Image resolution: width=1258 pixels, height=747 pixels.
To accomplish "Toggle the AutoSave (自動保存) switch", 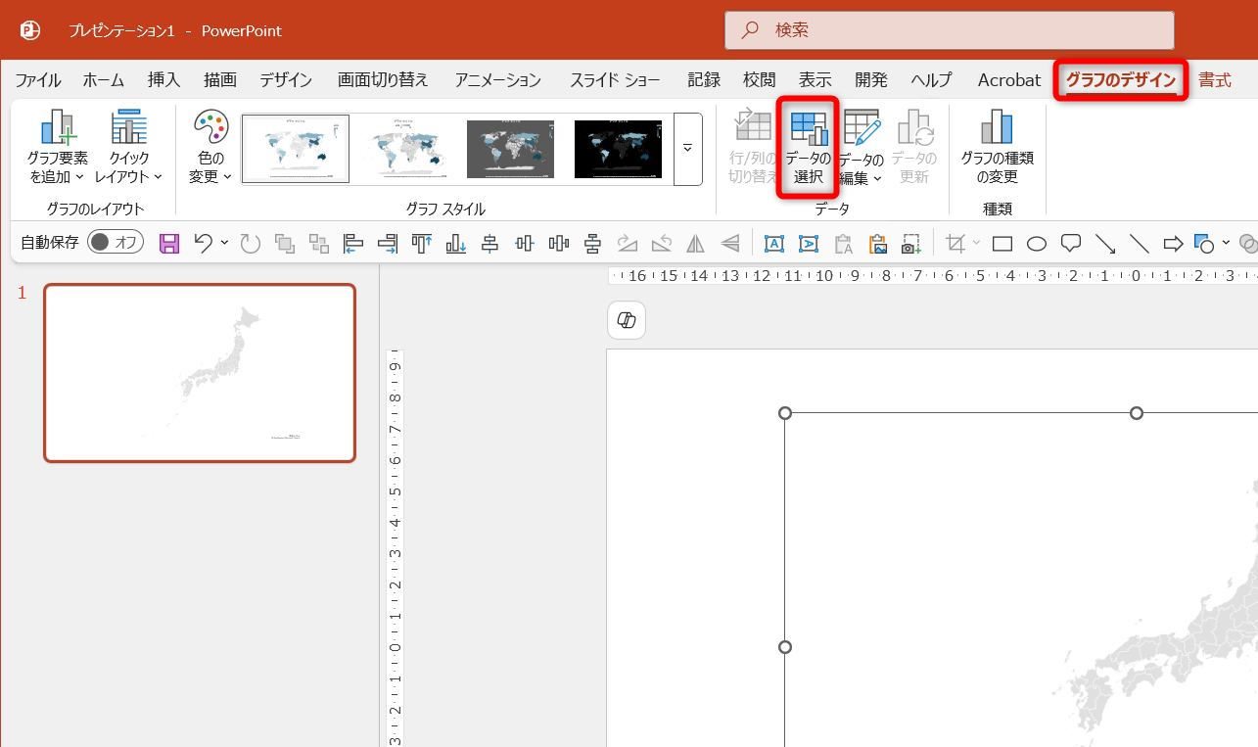I will (x=116, y=243).
